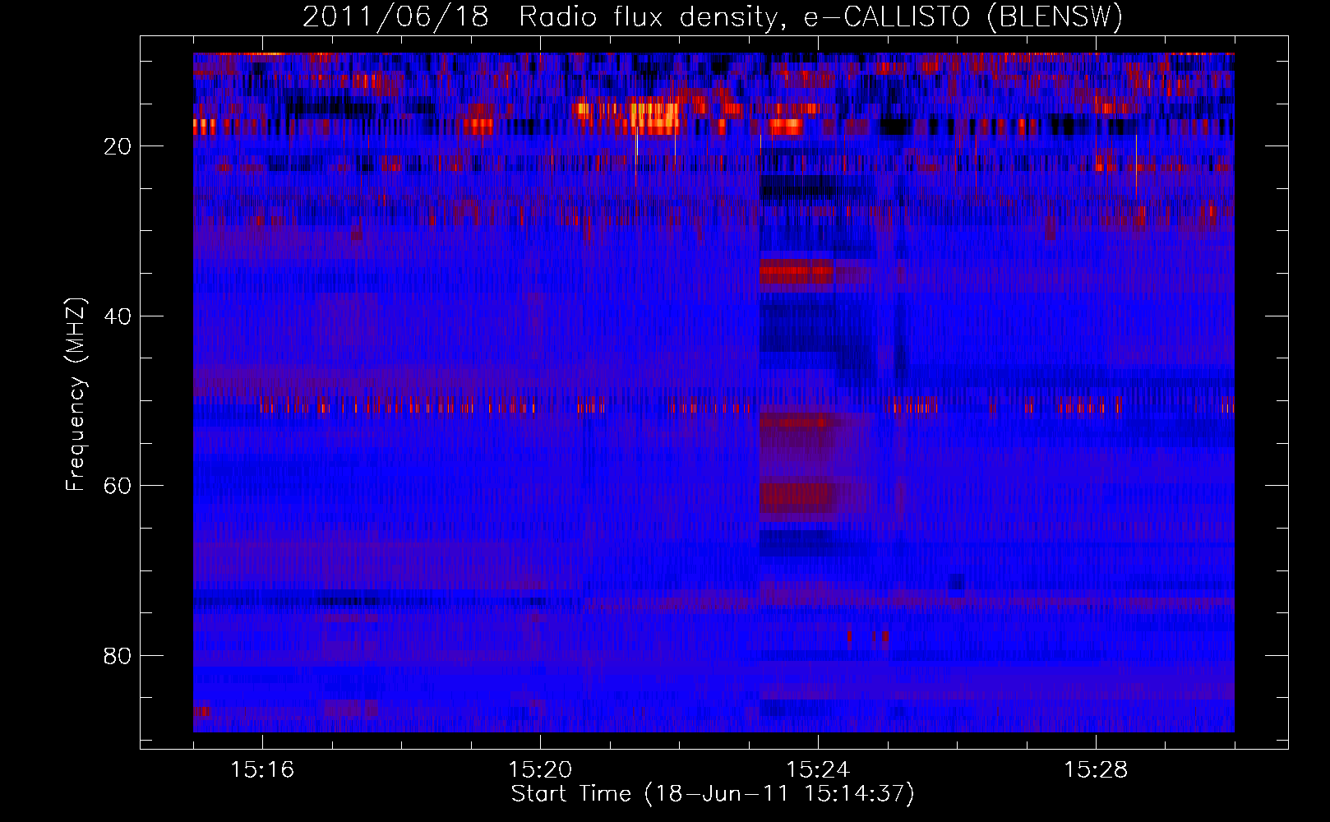Click the 15:24 time tick label

[818, 770]
